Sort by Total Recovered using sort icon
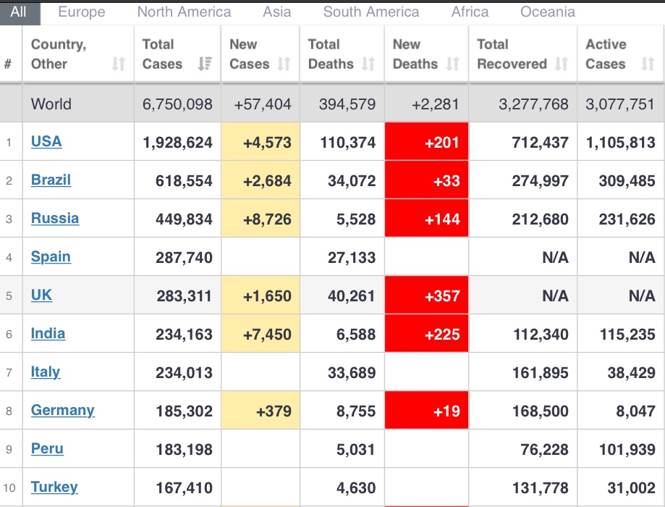665x507 pixels. [x=562, y=64]
